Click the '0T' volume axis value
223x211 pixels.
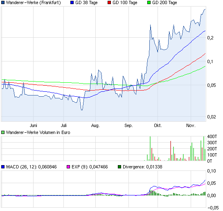coord(209,161)
